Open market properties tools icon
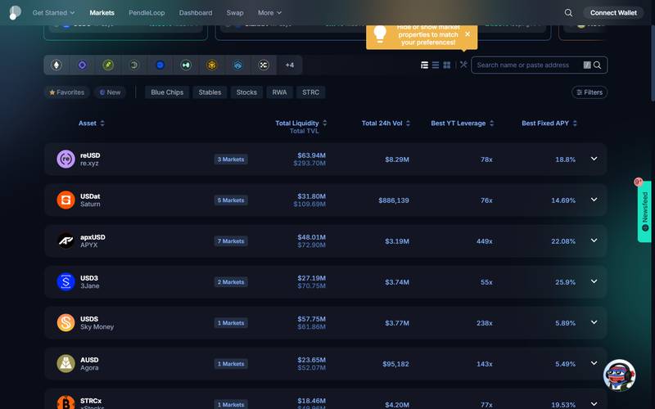This screenshot has height=409, width=655. (x=463, y=65)
